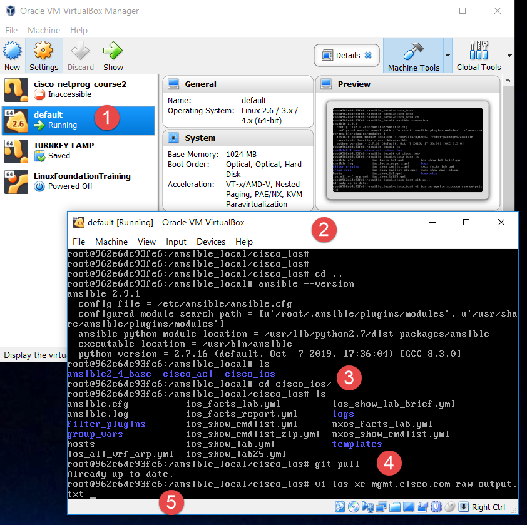Image resolution: width=527 pixels, height=525 pixels.
Task: Minimize the default VM window
Action: coord(432,222)
